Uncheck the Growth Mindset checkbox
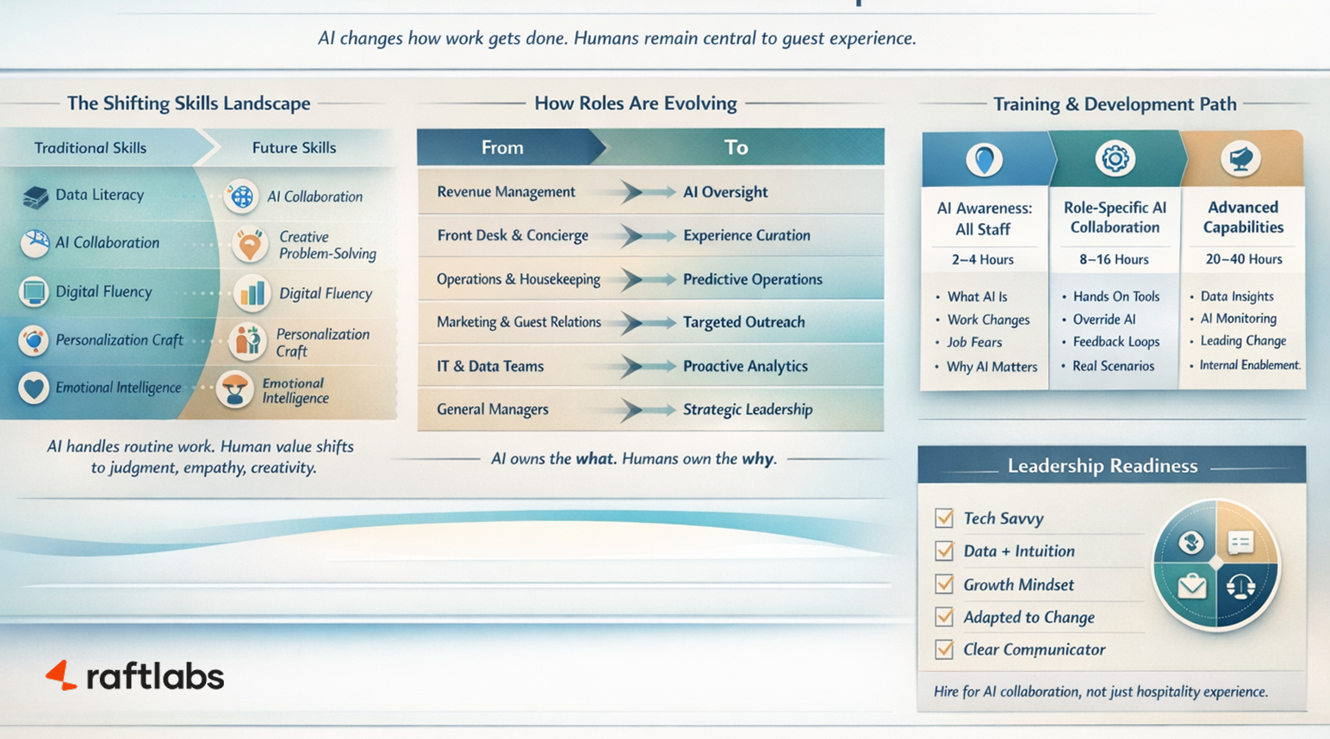 [x=944, y=584]
